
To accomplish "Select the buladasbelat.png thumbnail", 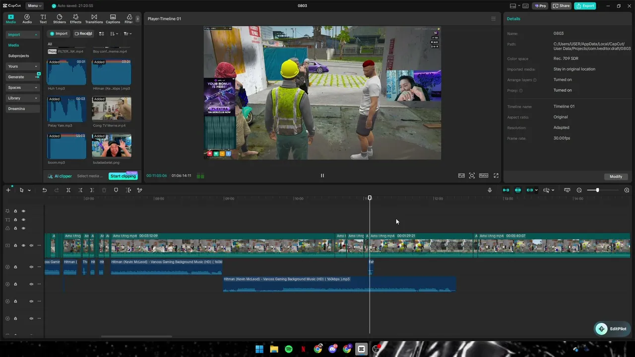I will pyautogui.click(x=112, y=147).
